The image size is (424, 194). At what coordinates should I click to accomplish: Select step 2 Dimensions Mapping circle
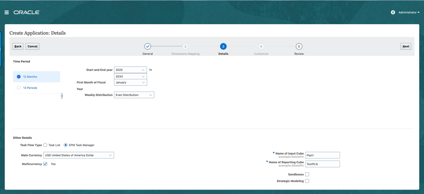pyautogui.click(x=185, y=47)
